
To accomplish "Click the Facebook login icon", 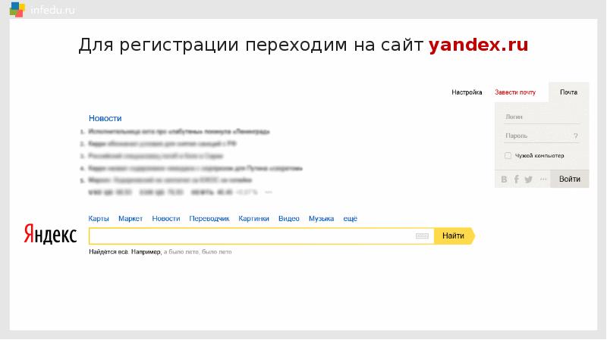I will [x=516, y=179].
